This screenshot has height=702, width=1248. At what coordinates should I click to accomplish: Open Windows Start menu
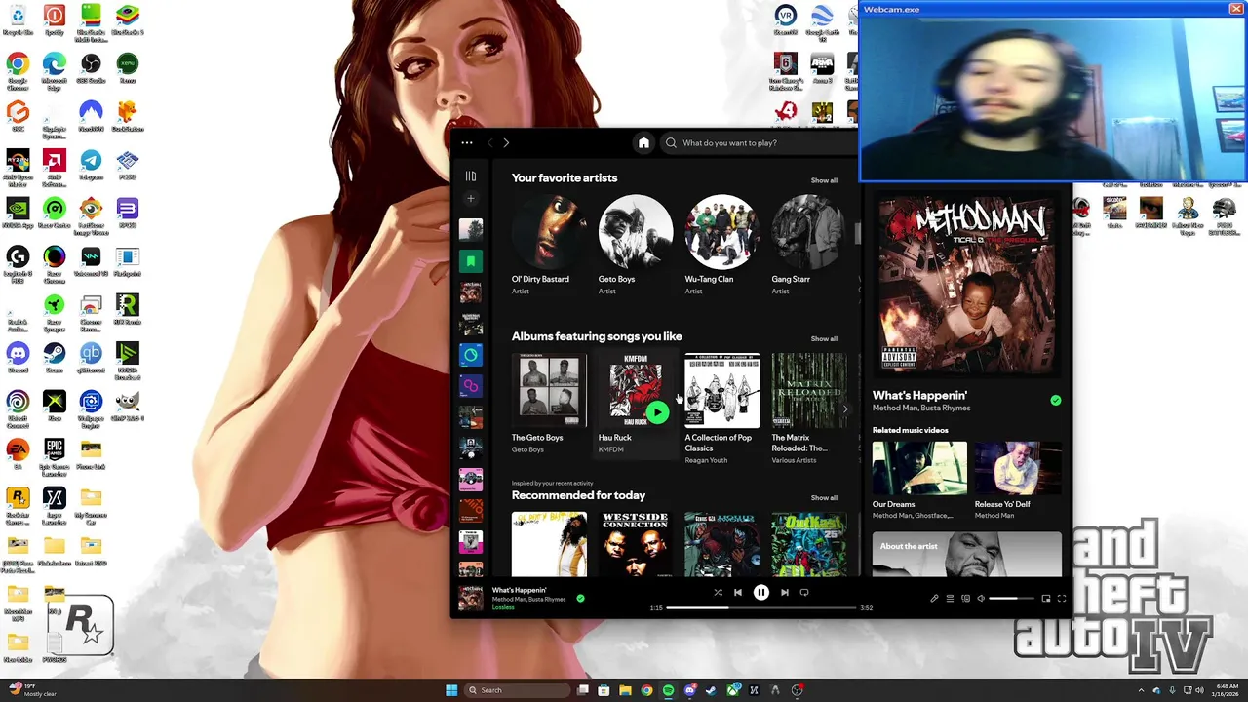click(x=451, y=690)
